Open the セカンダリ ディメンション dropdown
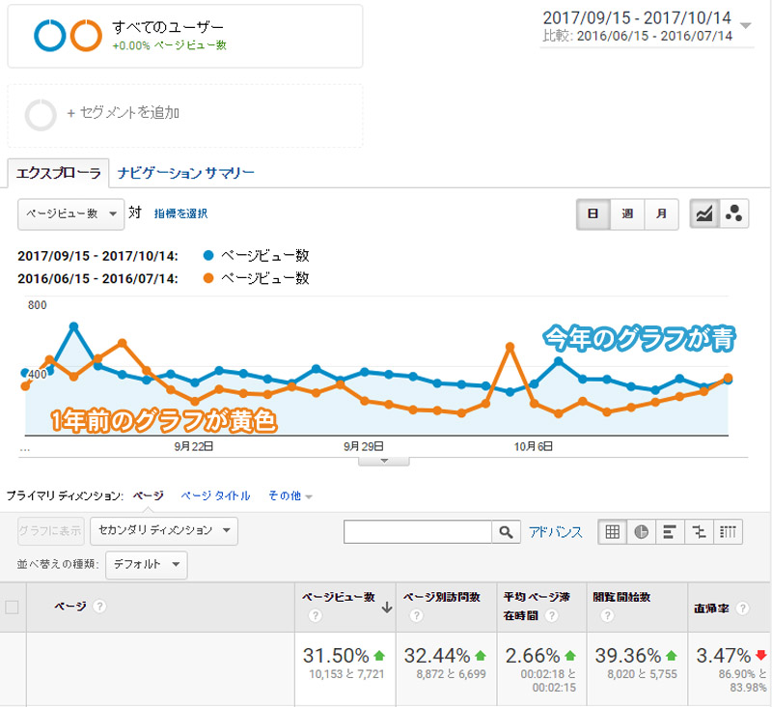 pos(163,530)
